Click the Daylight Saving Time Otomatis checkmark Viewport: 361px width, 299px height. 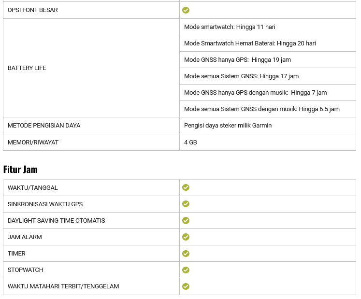coord(186,220)
